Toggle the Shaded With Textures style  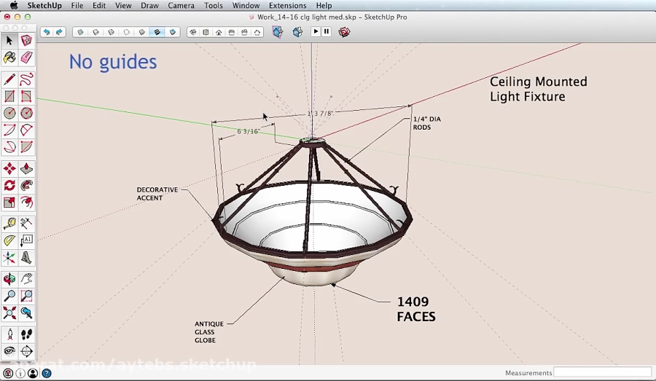click(x=157, y=32)
